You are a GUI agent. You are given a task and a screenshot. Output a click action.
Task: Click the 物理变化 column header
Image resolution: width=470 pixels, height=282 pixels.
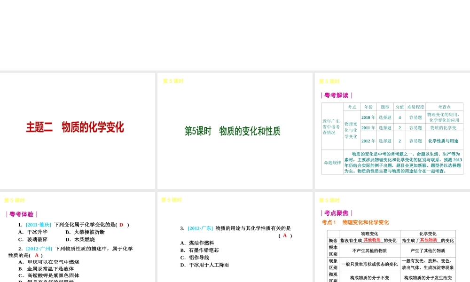click(x=369, y=234)
